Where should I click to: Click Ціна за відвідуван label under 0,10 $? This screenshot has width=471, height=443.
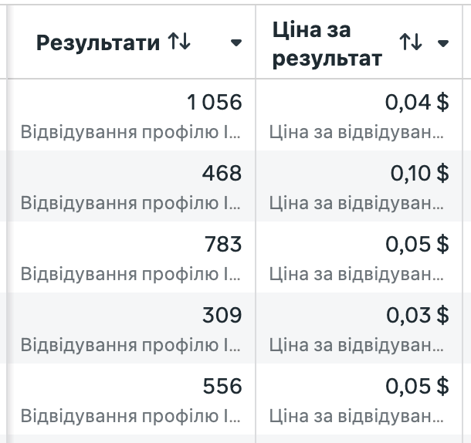click(x=356, y=203)
